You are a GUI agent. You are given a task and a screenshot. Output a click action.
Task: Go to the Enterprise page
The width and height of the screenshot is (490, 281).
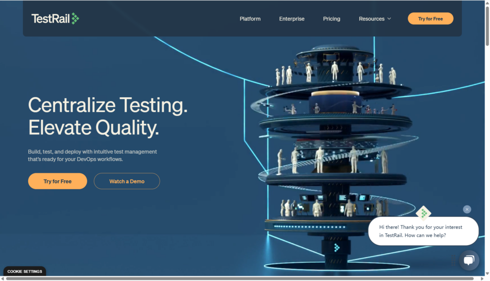[291, 19]
